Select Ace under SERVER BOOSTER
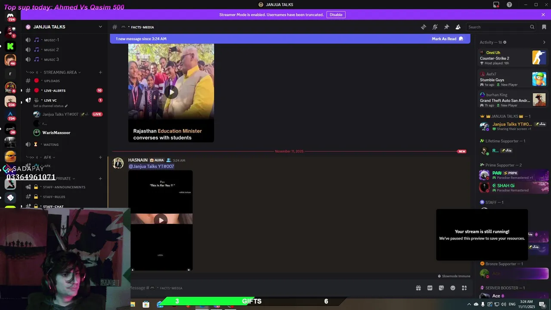The width and height of the screenshot is (551, 310). 513,296
